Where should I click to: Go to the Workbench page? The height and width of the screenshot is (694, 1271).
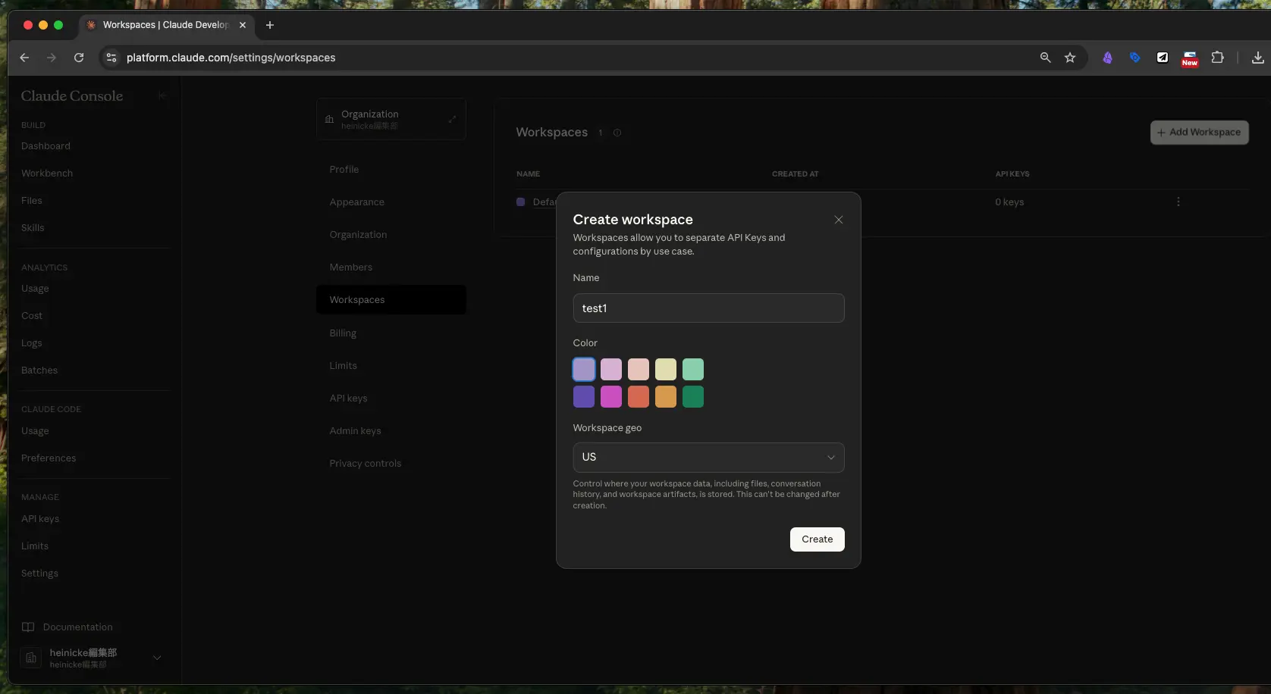47,173
